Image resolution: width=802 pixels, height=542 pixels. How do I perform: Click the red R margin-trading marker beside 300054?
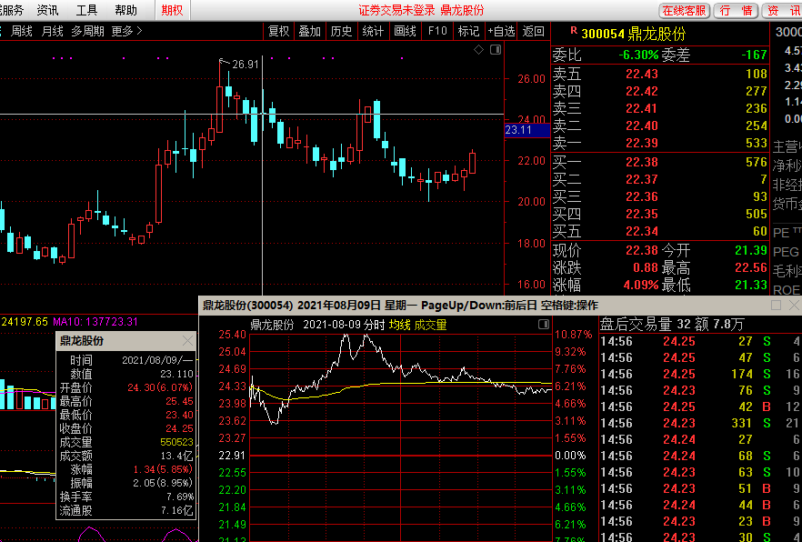574,31
